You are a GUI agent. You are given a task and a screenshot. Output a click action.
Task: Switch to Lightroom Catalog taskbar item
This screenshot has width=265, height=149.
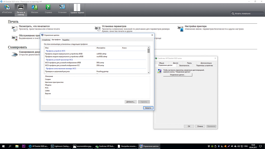click(x=61, y=146)
